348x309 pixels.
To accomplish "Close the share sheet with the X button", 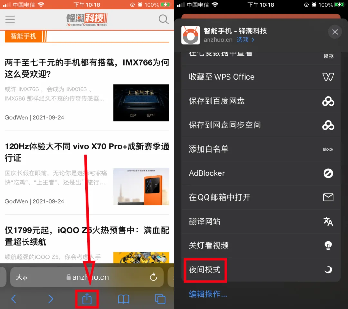I will 335,32.
